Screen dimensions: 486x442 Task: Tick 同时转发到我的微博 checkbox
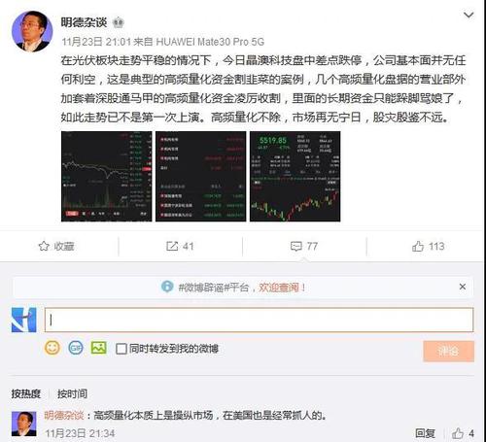click(121, 349)
